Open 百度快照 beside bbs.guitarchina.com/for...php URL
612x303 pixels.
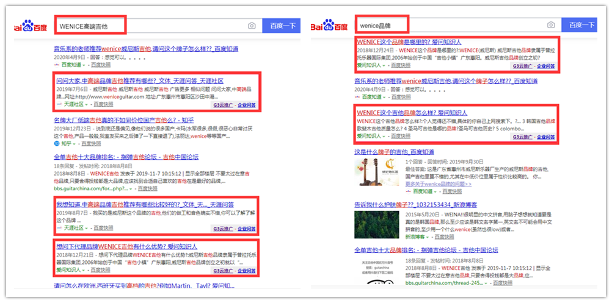tap(147, 188)
